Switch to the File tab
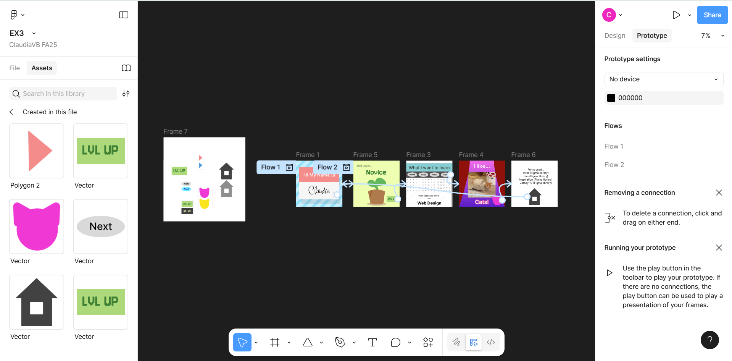This screenshot has width=732, height=361. [x=15, y=68]
